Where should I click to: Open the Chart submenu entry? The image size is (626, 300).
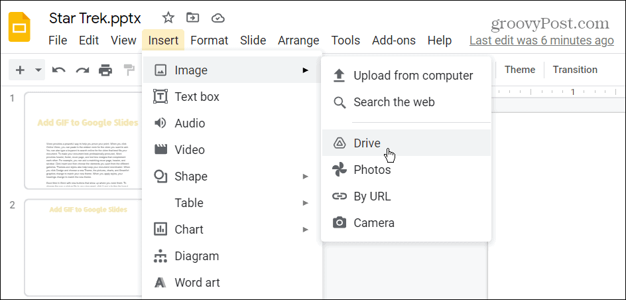coord(231,229)
